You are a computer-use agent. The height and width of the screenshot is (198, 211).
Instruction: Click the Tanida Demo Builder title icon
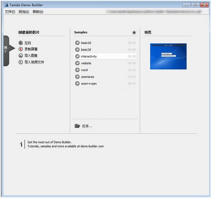6,5
